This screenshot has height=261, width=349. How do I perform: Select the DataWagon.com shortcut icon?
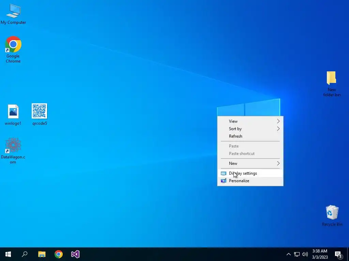[13, 151]
